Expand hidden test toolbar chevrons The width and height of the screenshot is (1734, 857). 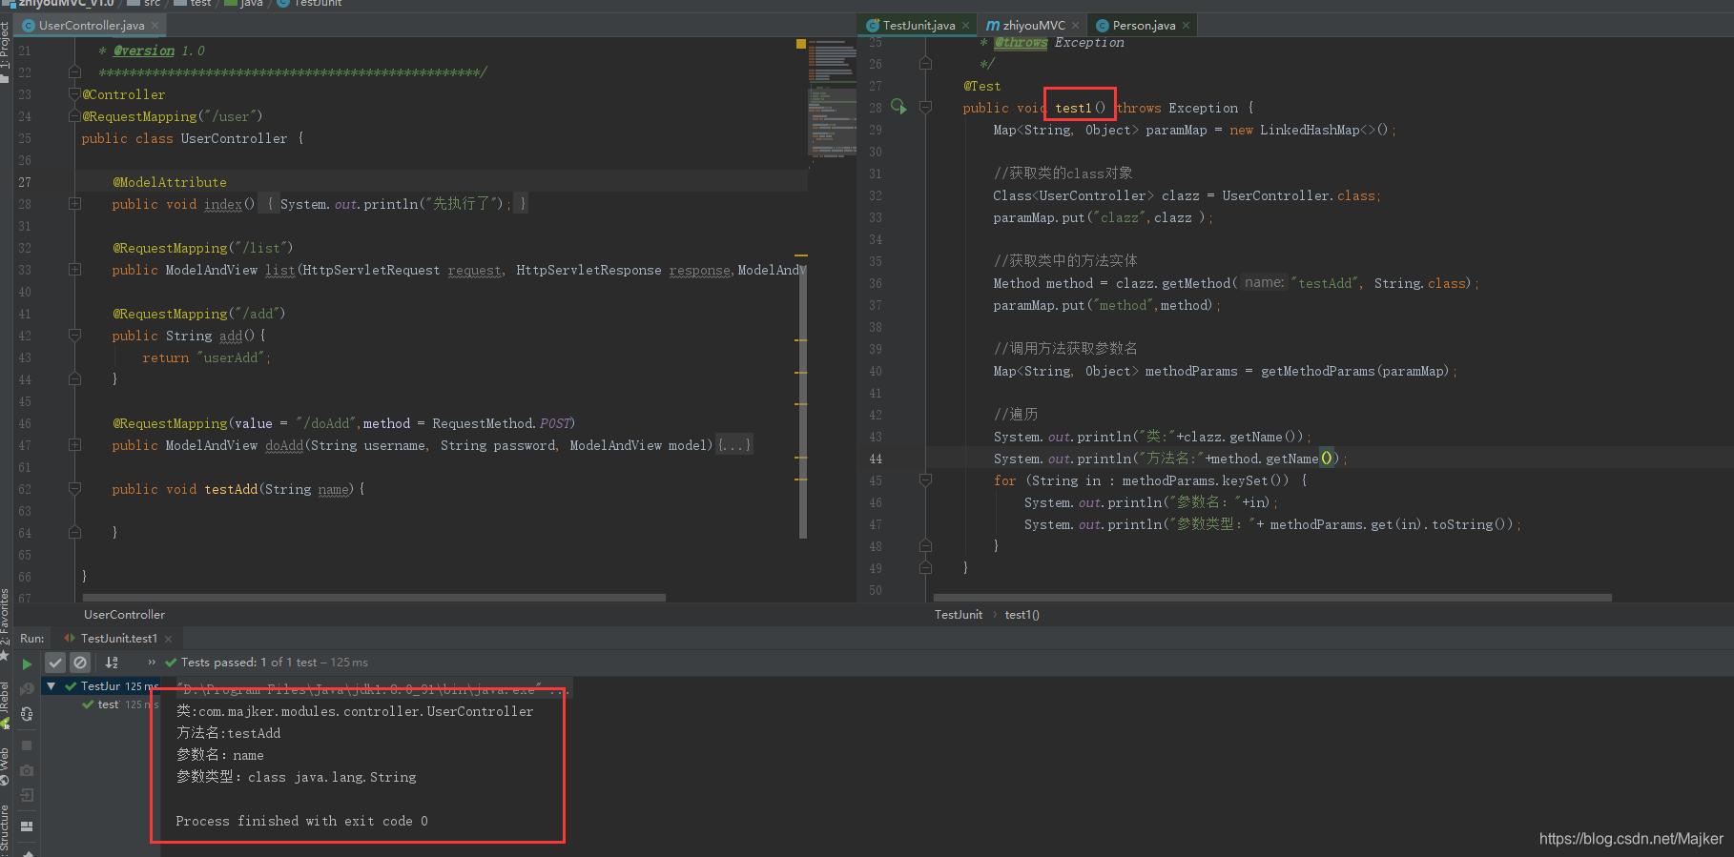[x=151, y=663]
